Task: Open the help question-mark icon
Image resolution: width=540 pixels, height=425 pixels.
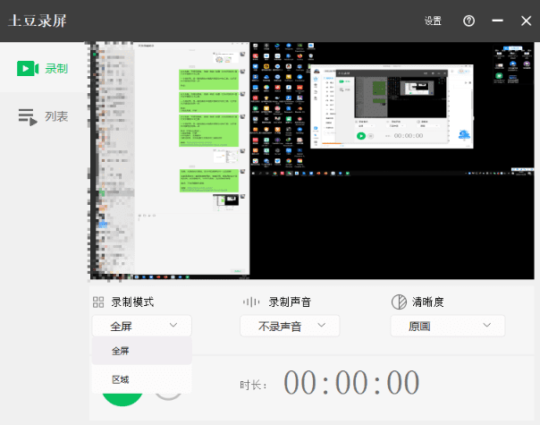Action: pyautogui.click(x=468, y=21)
